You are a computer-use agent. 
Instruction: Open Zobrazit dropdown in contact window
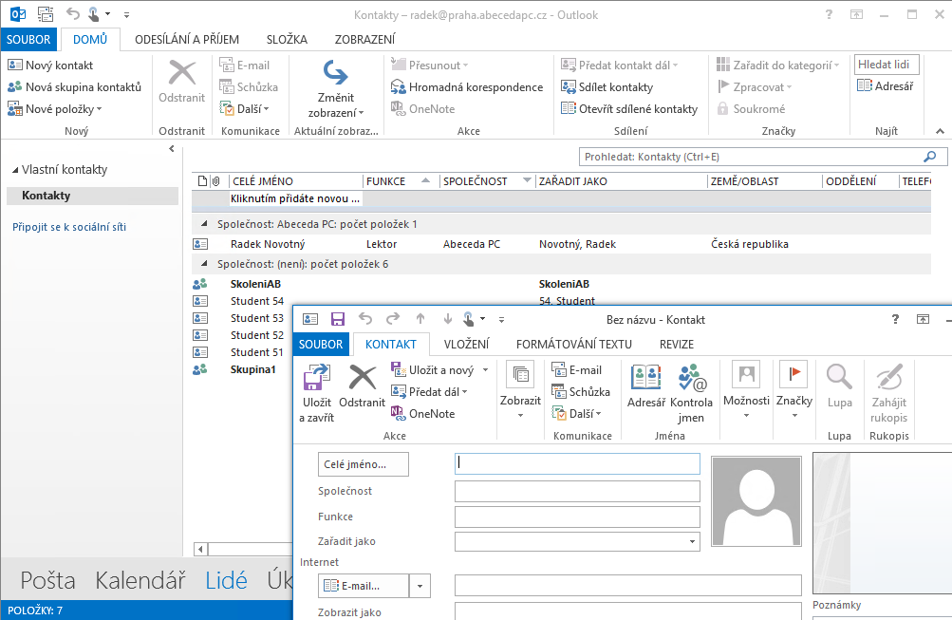[x=520, y=390]
